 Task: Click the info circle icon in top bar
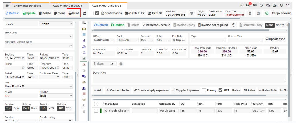coord(261,6)
